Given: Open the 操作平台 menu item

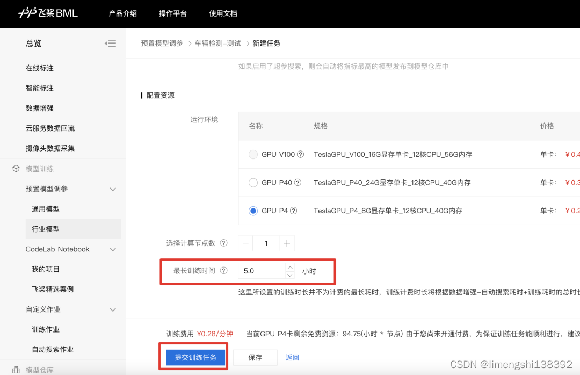Looking at the screenshot, I should coord(173,14).
